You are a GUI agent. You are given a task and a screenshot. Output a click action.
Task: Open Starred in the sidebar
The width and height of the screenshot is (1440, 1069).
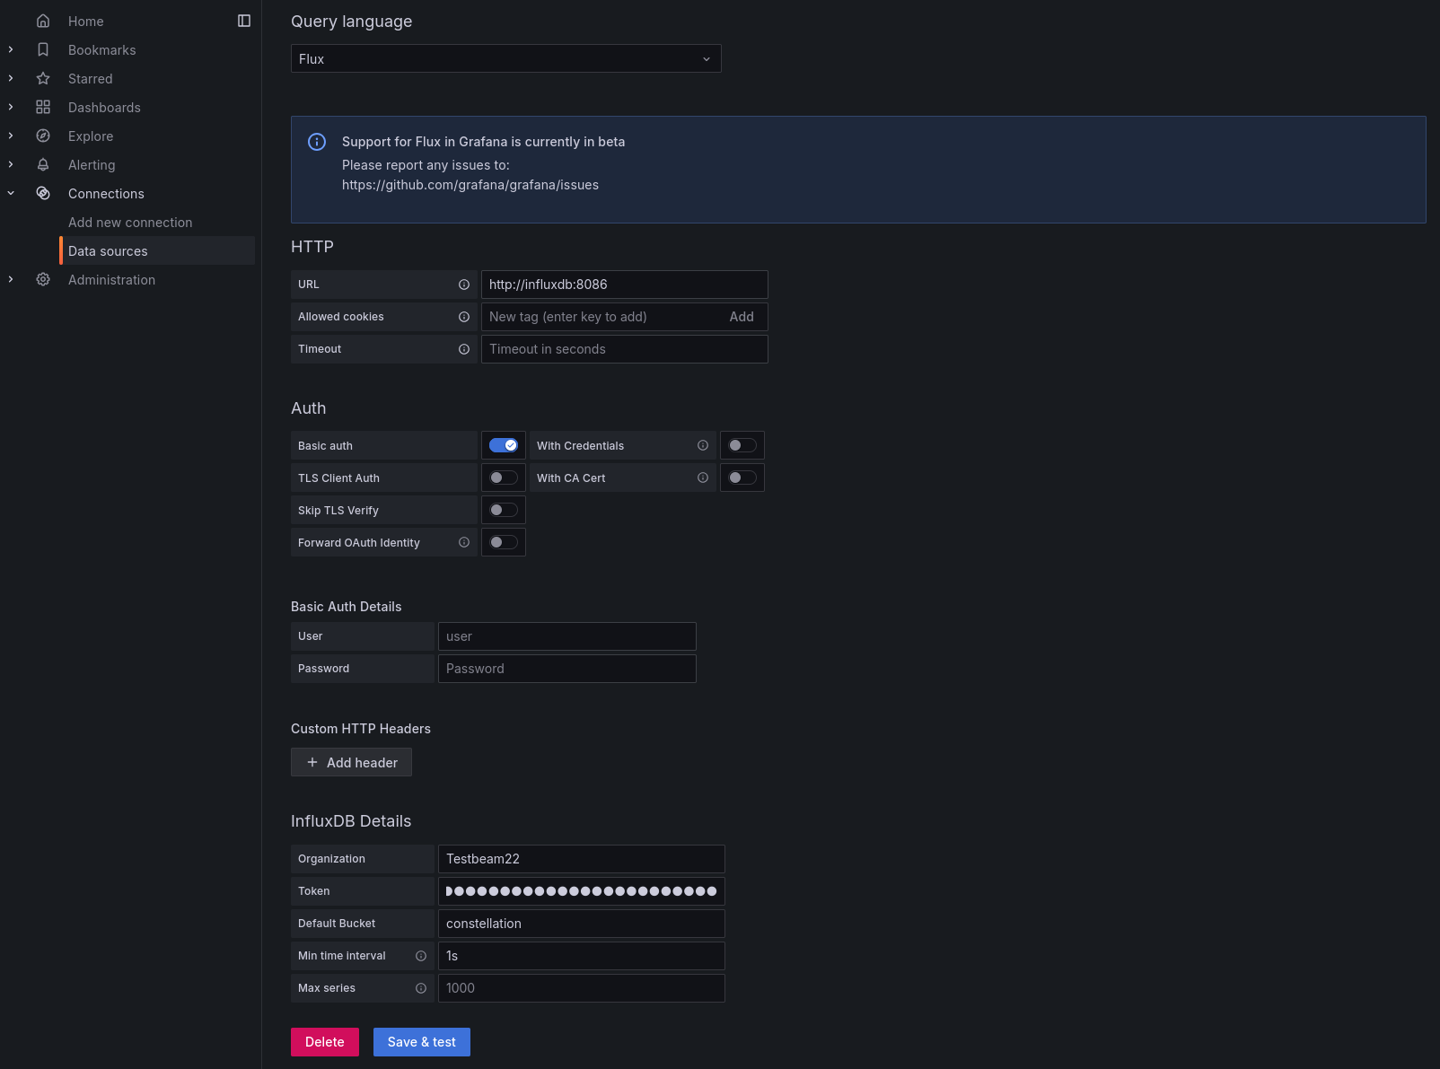click(91, 78)
